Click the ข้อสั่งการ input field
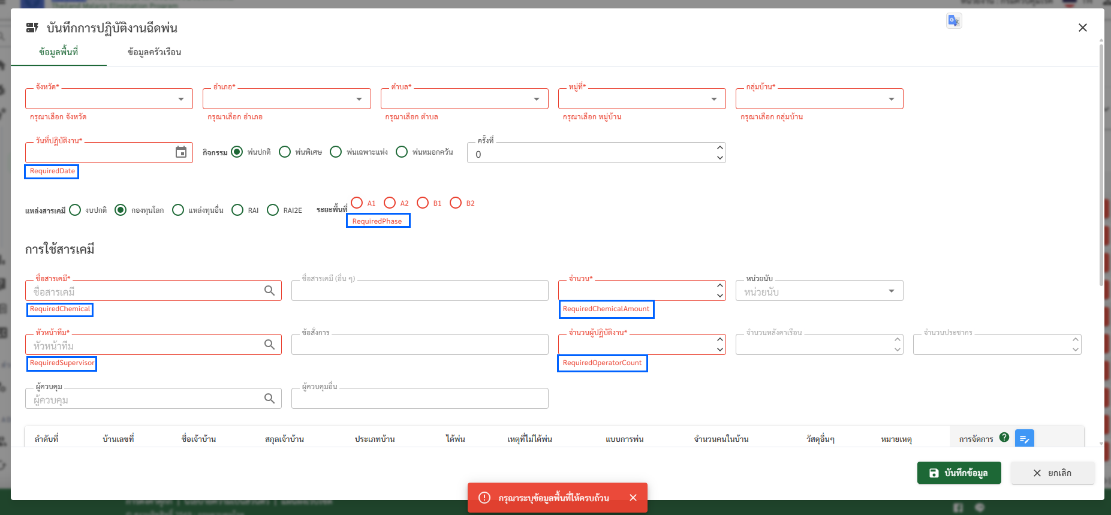The height and width of the screenshot is (515, 1111). coord(420,345)
